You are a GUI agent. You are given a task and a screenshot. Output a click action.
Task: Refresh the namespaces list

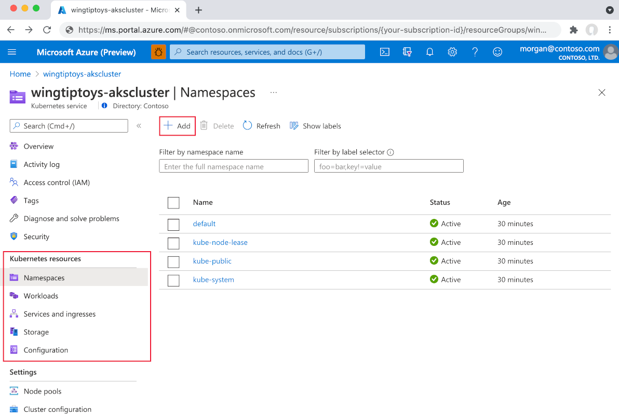261,125
